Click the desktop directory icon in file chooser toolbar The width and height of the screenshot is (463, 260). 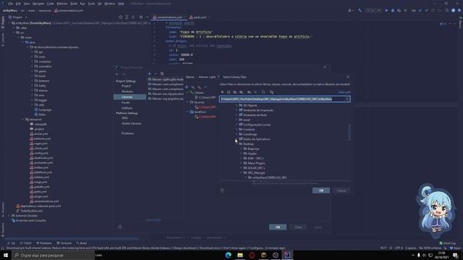pyautogui.click(x=229, y=92)
